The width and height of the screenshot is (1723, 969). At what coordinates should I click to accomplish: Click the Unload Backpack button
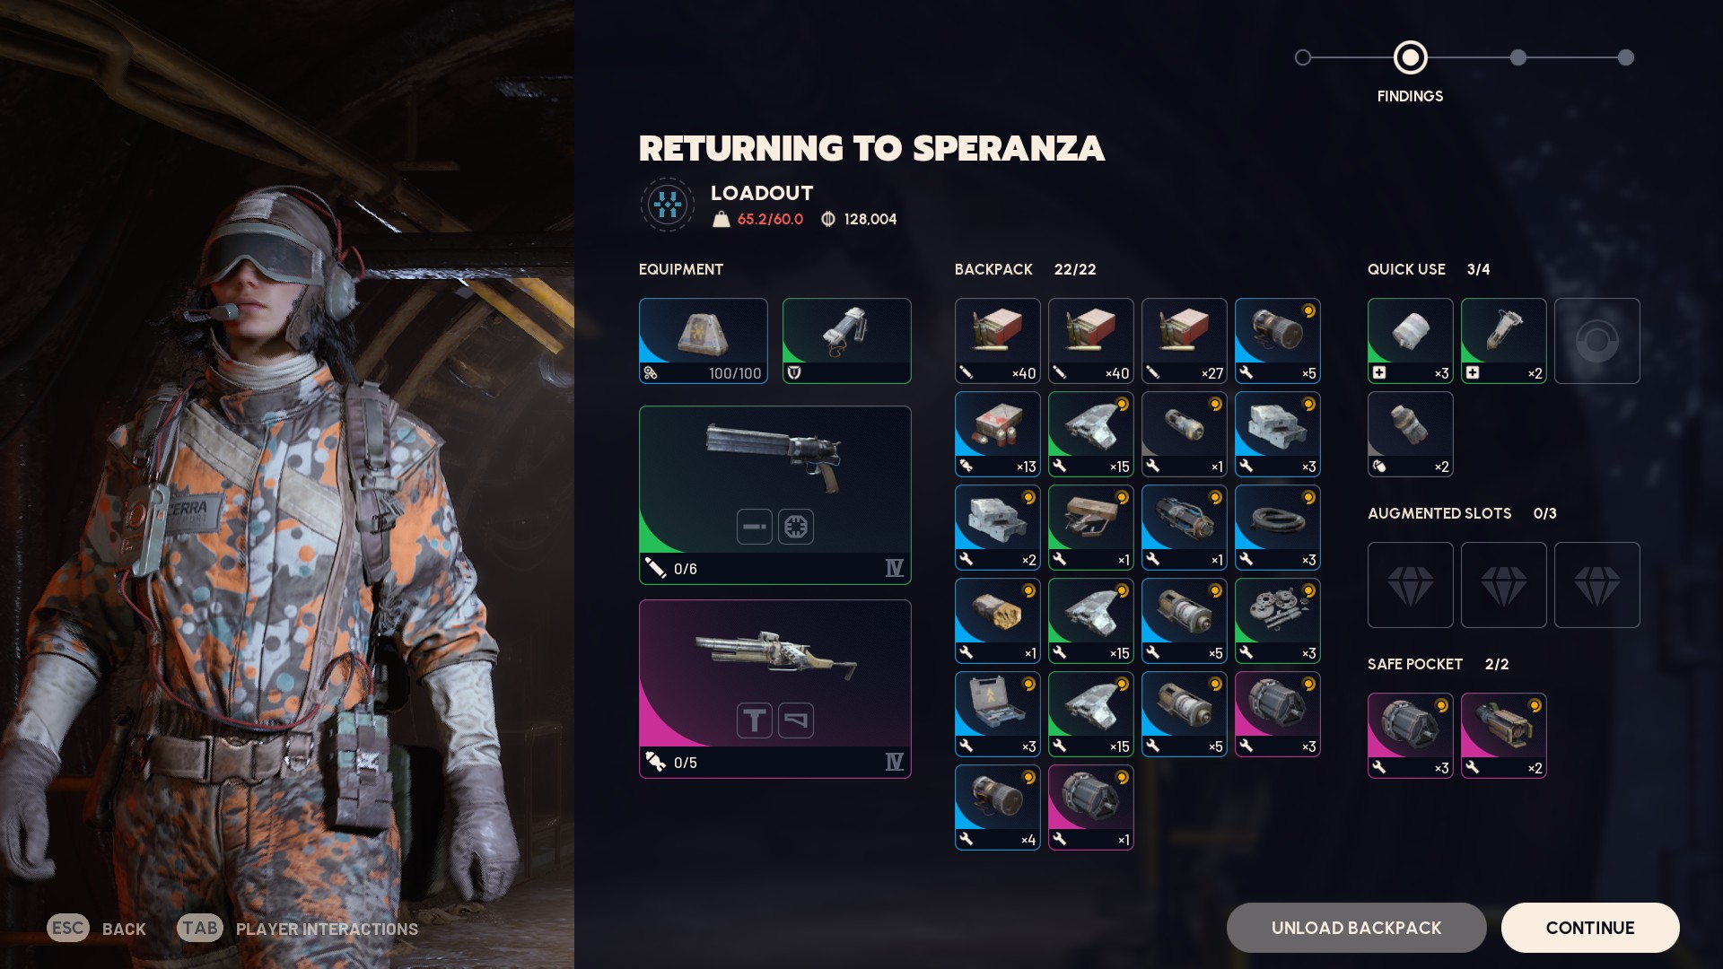click(x=1356, y=928)
